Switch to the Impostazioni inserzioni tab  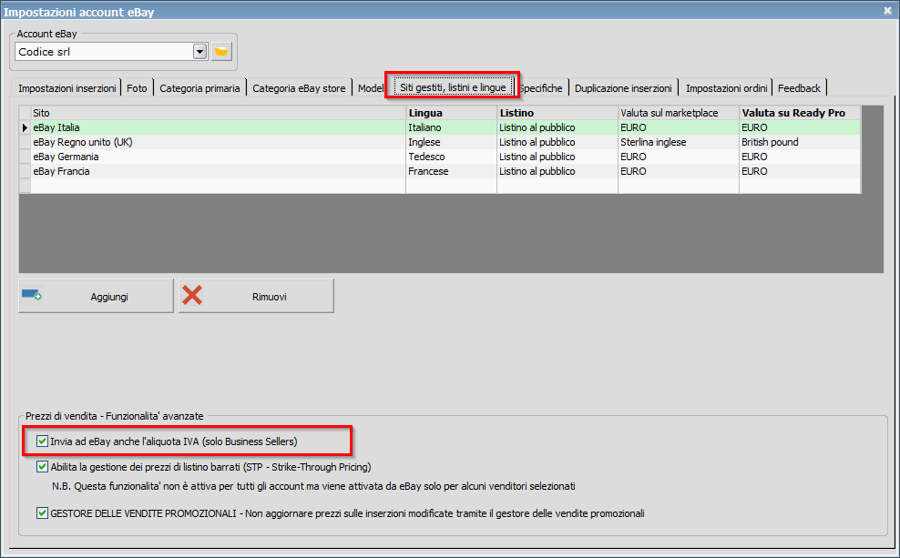click(66, 88)
